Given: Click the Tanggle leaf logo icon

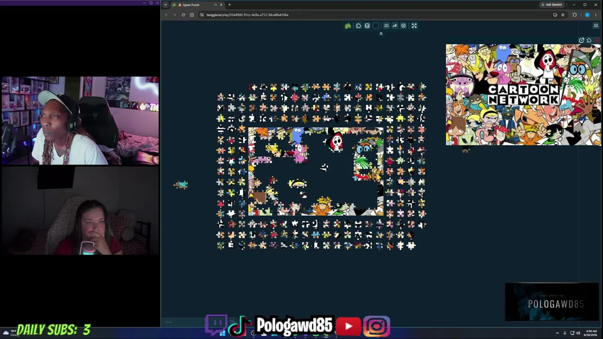Looking at the screenshot, I should point(348,26).
